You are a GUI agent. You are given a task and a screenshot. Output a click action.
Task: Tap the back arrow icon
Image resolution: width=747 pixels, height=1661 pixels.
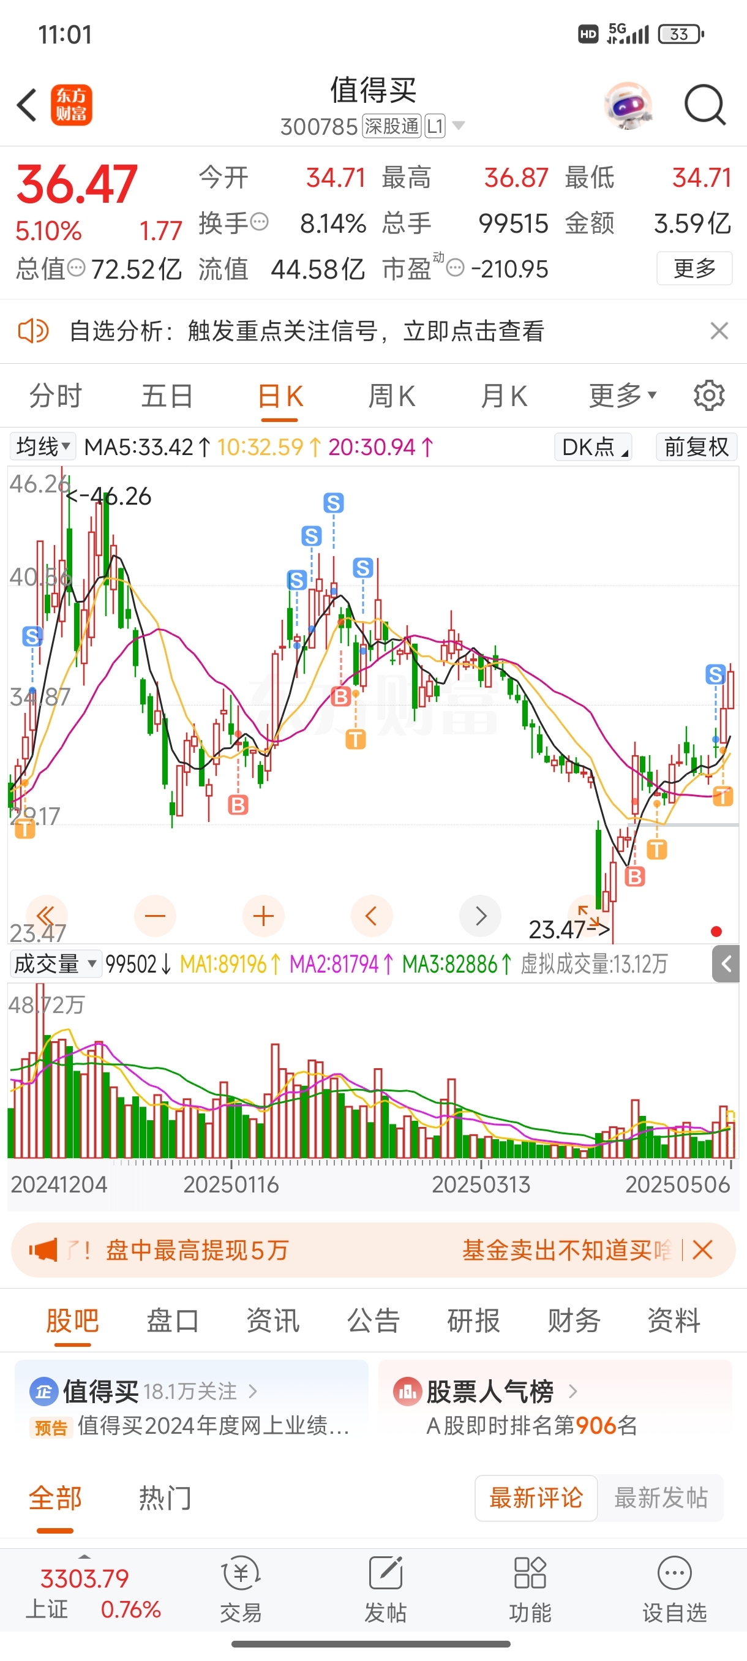click(27, 105)
